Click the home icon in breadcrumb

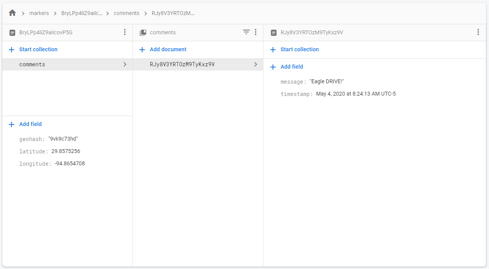point(12,13)
